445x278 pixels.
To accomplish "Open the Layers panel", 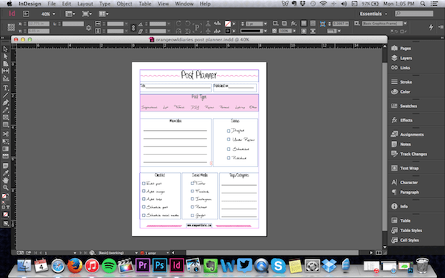I will point(402,58).
